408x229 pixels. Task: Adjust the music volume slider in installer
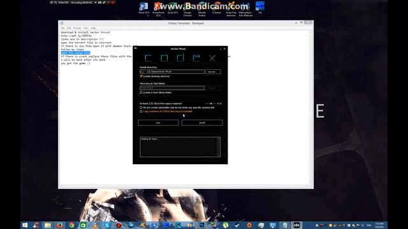click(x=210, y=104)
